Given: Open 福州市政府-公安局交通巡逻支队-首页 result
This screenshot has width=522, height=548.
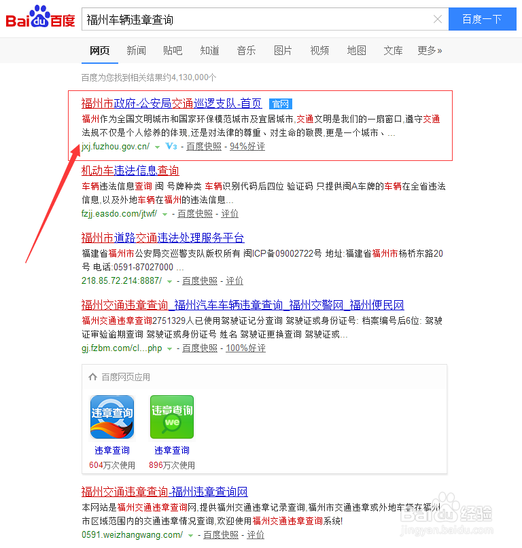Looking at the screenshot, I should point(171,103).
